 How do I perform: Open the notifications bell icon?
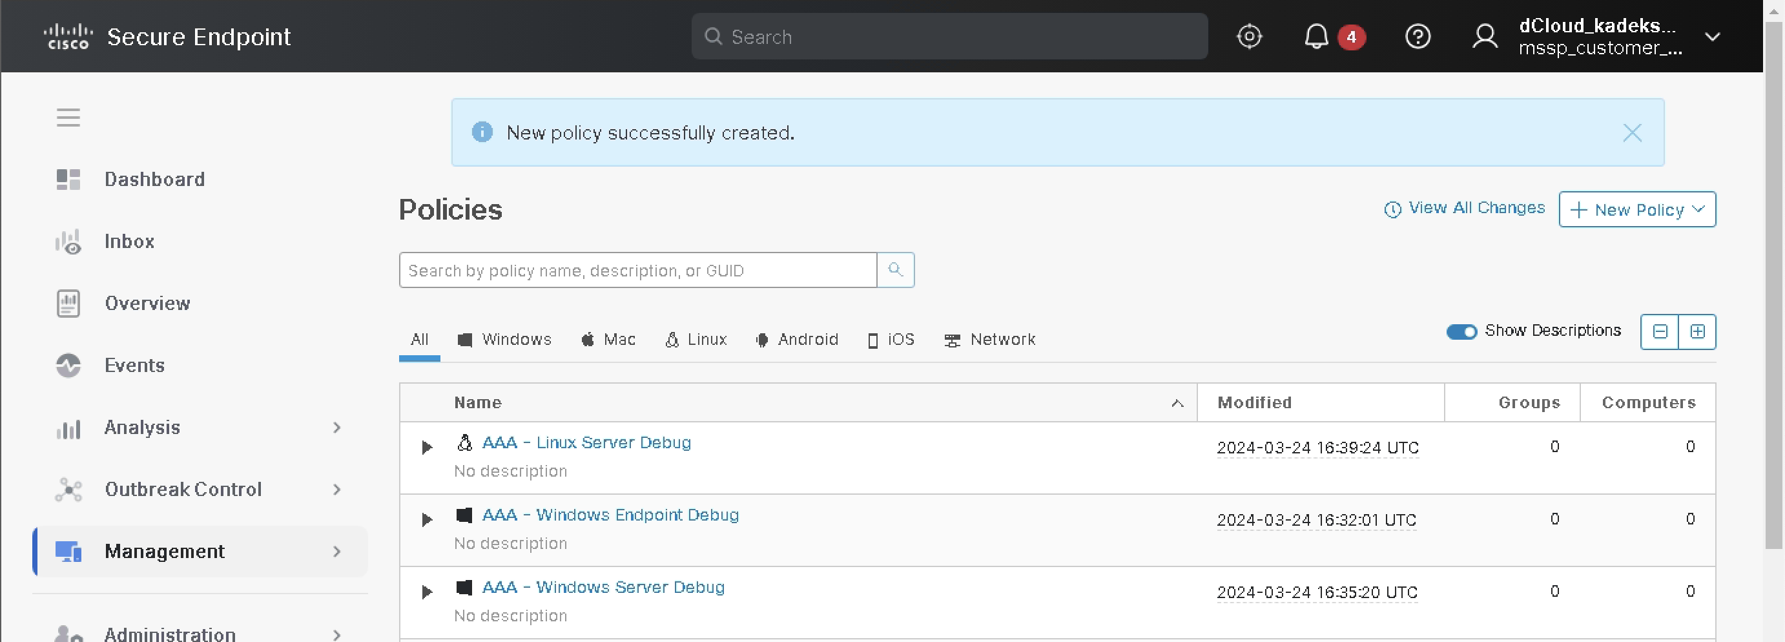(x=1316, y=36)
